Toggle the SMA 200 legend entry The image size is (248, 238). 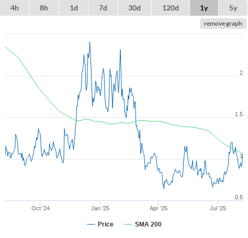click(x=143, y=224)
